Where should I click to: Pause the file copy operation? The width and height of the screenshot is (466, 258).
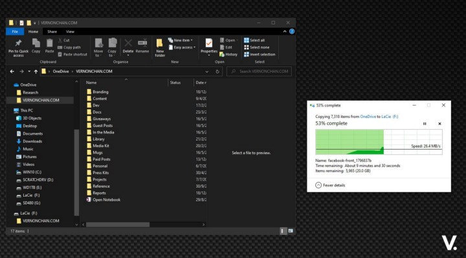point(425,124)
